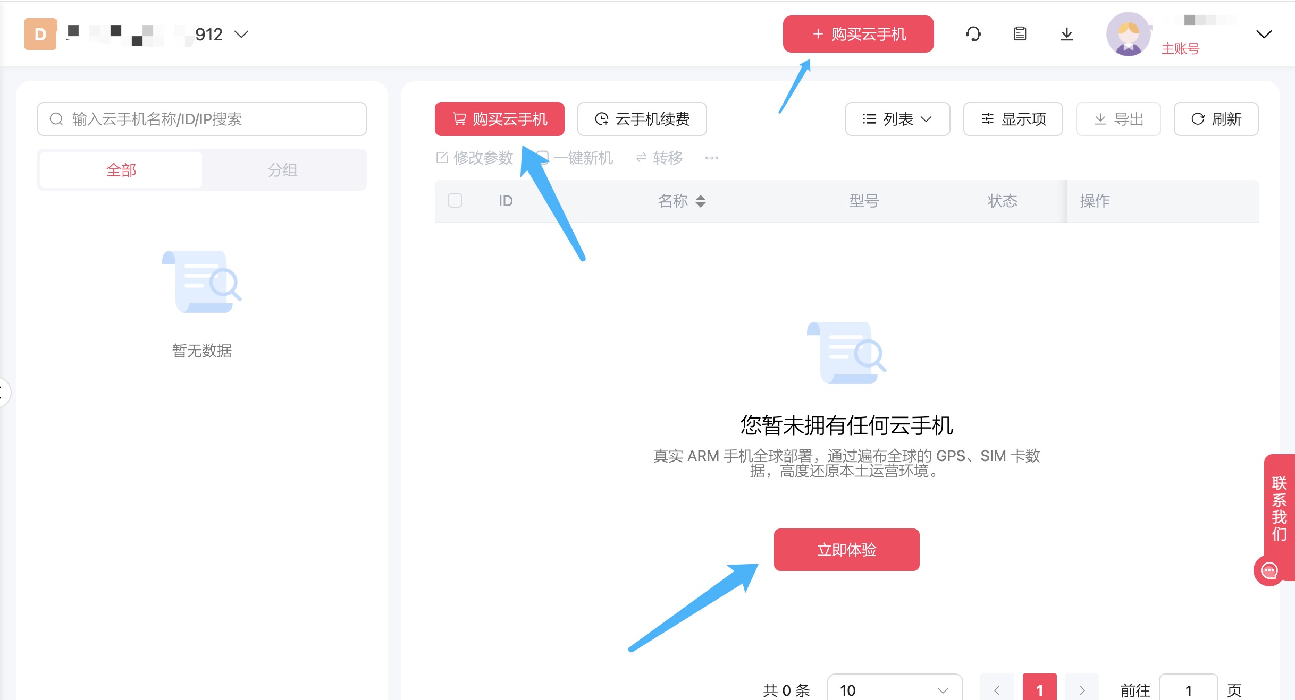The image size is (1295, 700).
Task: Open the 列表 view mode dropdown
Action: click(x=897, y=119)
